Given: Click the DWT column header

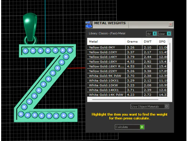Looking at the screenshot, I should click(150, 42).
